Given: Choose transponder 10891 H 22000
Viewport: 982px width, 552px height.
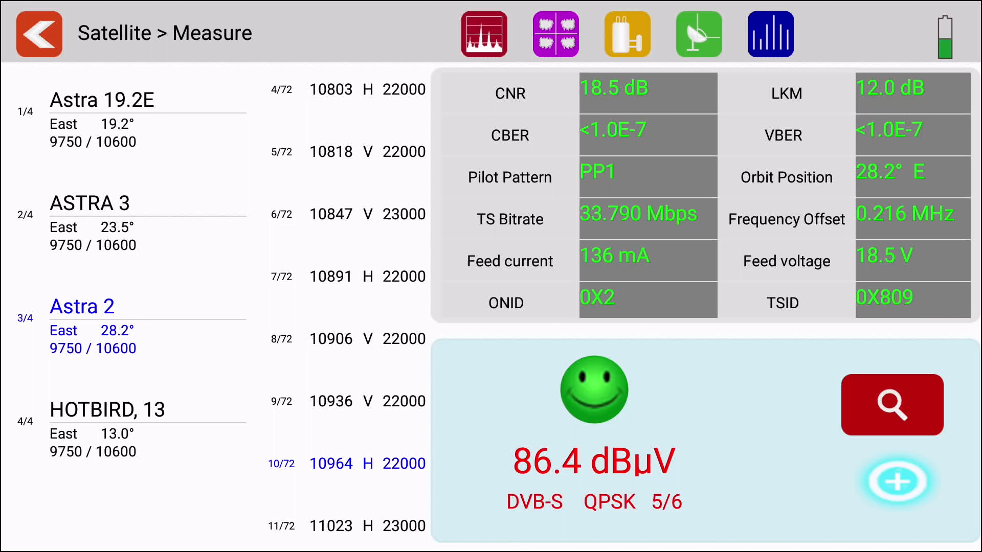Looking at the screenshot, I should pos(367,277).
